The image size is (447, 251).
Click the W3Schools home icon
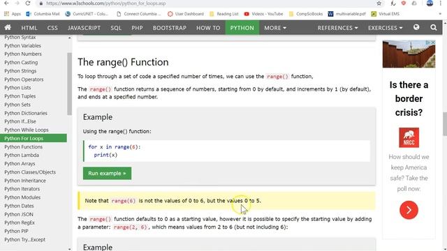point(8,28)
